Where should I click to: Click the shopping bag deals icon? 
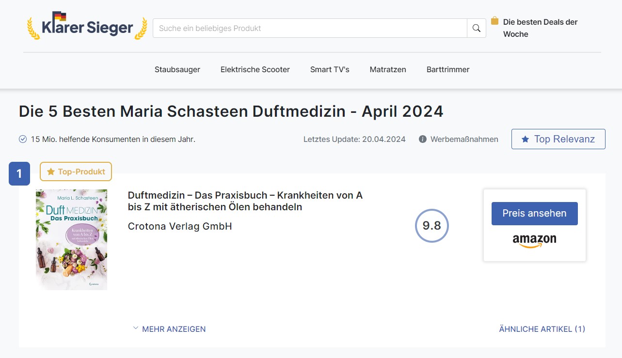pos(494,21)
